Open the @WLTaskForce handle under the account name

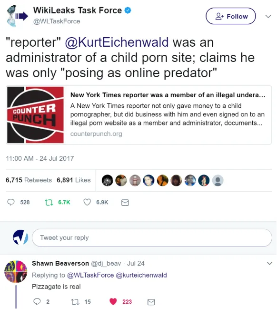coord(57,21)
